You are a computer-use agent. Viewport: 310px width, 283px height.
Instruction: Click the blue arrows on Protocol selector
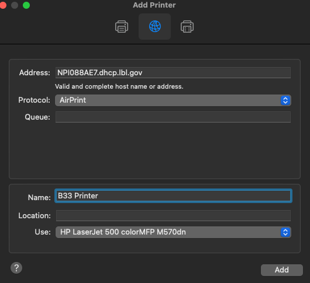pyautogui.click(x=285, y=100)
